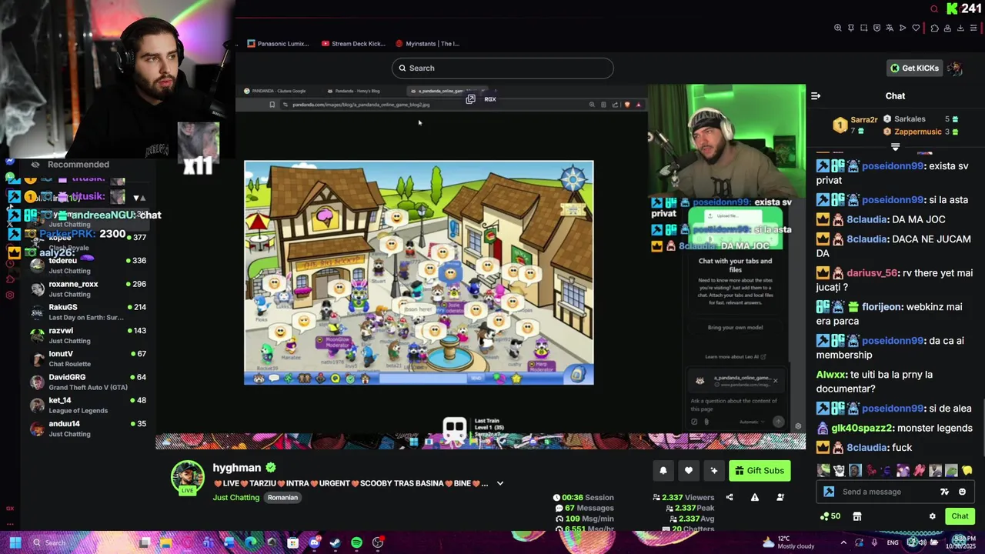This screenshot has width=985, height=554.
Task: Report stream with the warning triangle icon
Action: [x=755, y=497]
